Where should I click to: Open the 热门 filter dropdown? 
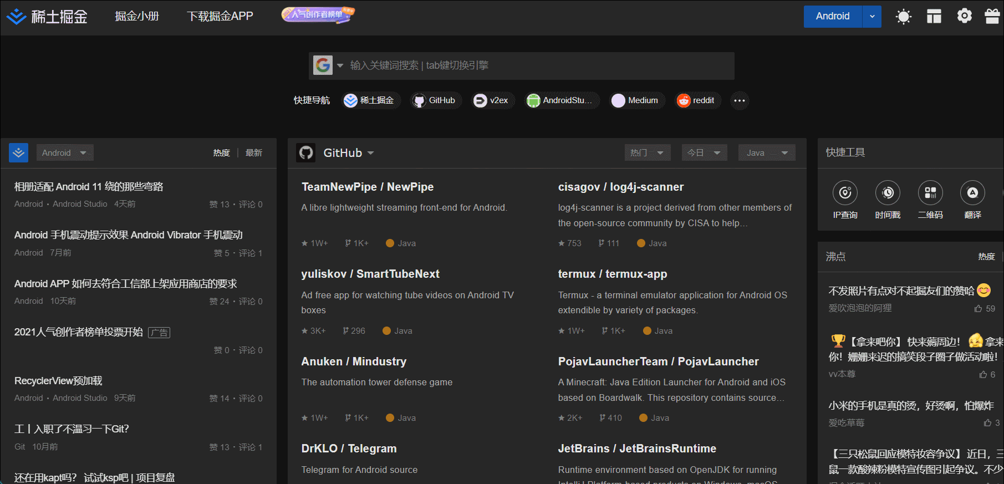(x=648, y=152)
